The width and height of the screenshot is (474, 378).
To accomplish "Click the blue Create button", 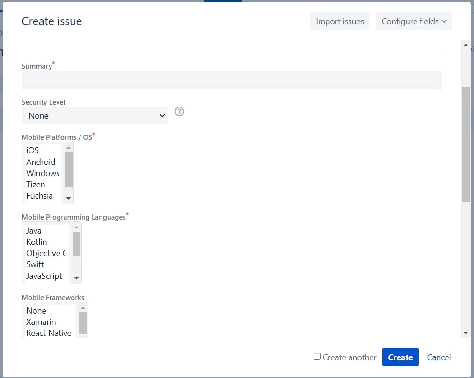I will click(x=400, y=357).
